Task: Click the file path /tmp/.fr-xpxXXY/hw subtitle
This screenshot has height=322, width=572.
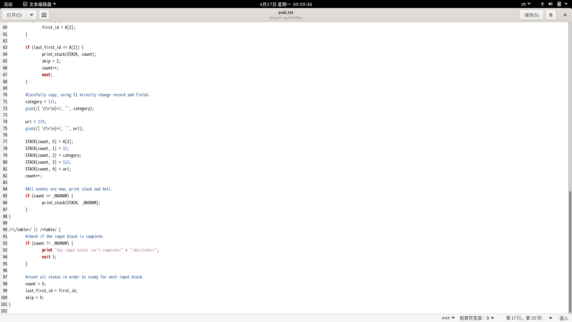Action: pyautogui.click(x=286, y=18)
